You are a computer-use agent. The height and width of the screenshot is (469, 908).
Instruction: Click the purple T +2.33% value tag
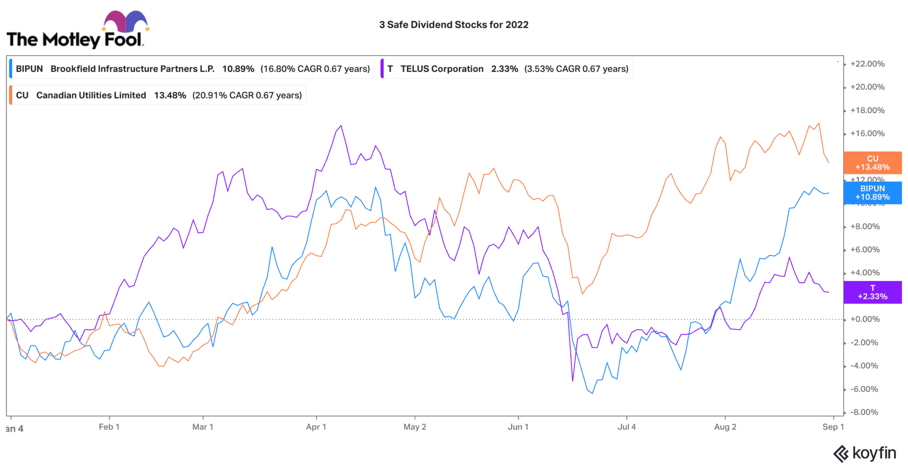[x=873, y=292]
